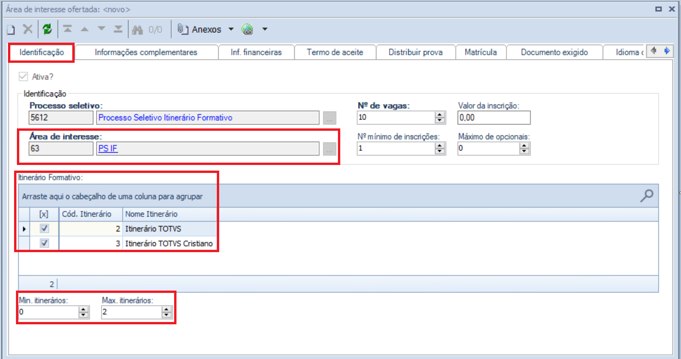Select Itinerário TOTVS Cristiano name cell

(169, 244)
